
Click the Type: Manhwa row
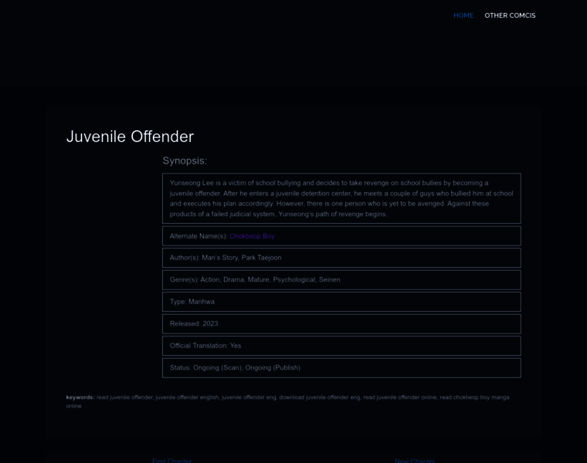coord(341,302)
